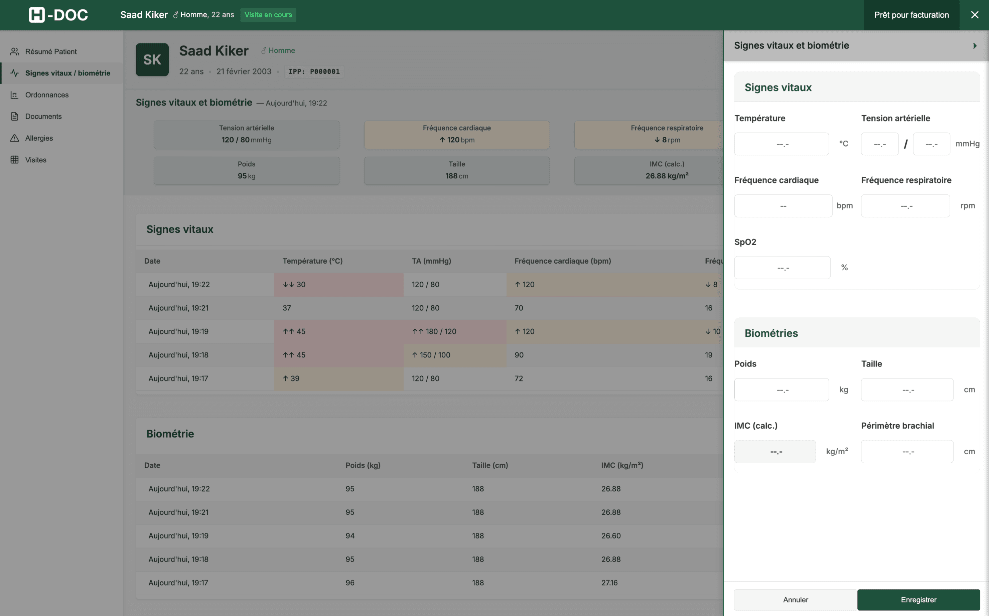Switch to the Ordonnances section

pos(46,95)
